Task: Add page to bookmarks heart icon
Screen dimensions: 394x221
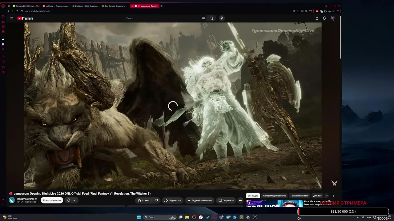Action: pos(311,11)
